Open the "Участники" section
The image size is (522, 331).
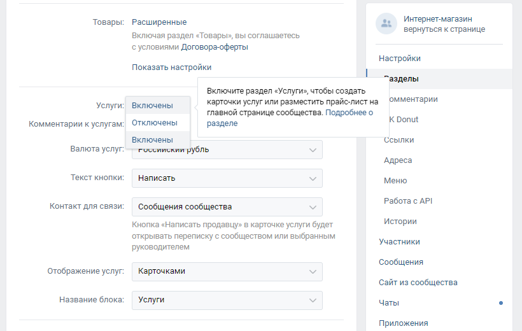tap(399, 242)
